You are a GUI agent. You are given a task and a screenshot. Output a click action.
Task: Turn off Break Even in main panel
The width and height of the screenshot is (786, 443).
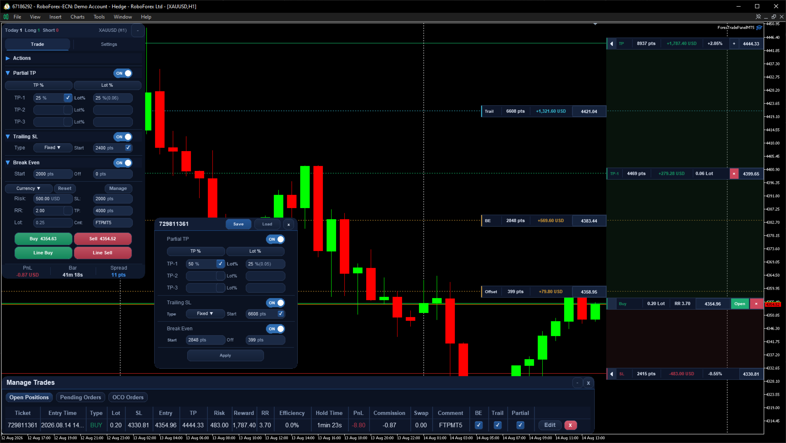pos(123,163)
